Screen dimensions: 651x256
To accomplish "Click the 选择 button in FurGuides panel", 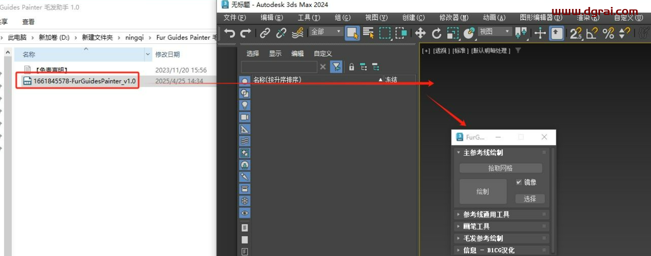I will point(530,199).
